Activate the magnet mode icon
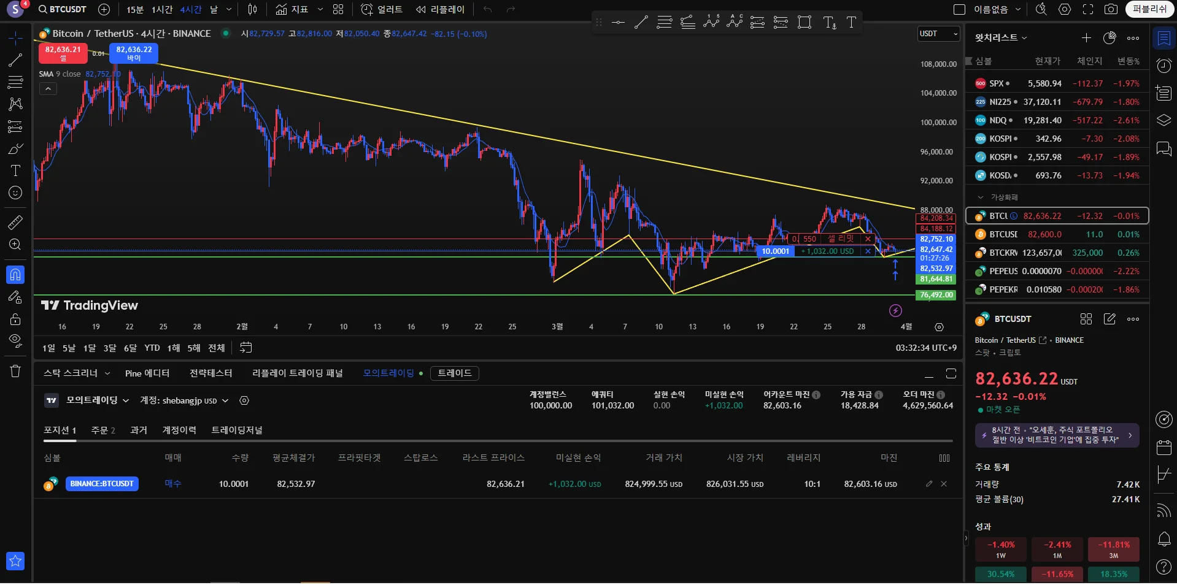1177x585 pixels. [x=15, y=275]
